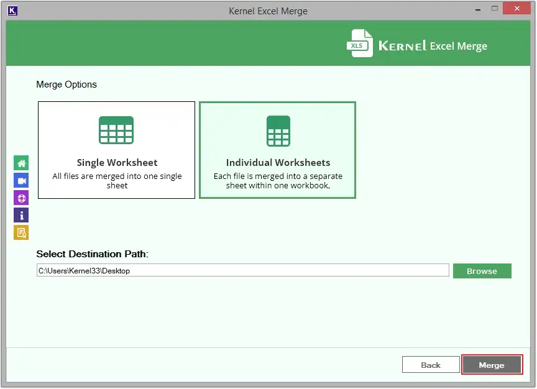This screenshot has width=537, height=389.
Task: Click the Single Worksheet grid icon
Action: click(116, 130)
